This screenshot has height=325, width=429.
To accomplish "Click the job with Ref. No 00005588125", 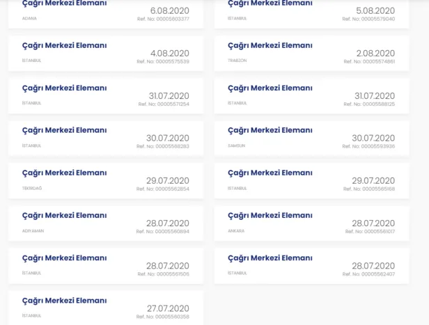I will tap(270, 88).
